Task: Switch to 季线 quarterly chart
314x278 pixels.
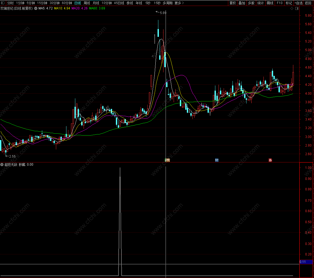Action: [x=130, y=3]
